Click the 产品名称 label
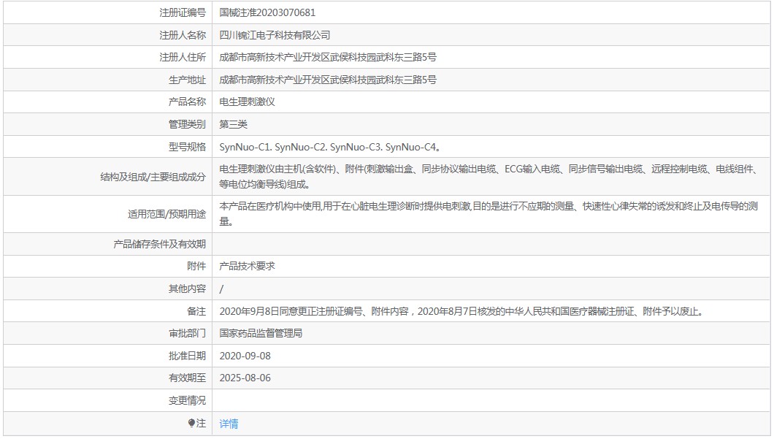The width and height of the screenshot is (774, 439). tap(187, 102)
